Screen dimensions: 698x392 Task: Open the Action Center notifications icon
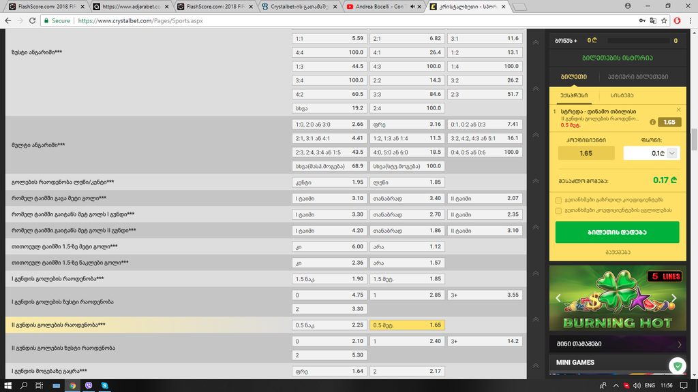coord(684,385)
